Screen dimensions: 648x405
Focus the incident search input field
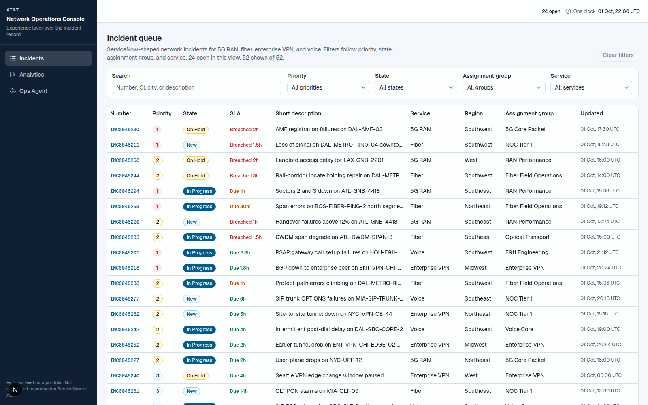(x=197, y=87)
